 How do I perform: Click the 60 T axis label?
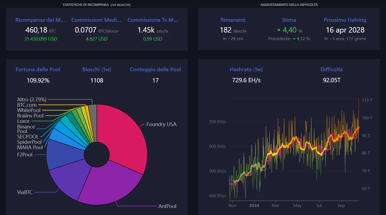coord(366,189)
